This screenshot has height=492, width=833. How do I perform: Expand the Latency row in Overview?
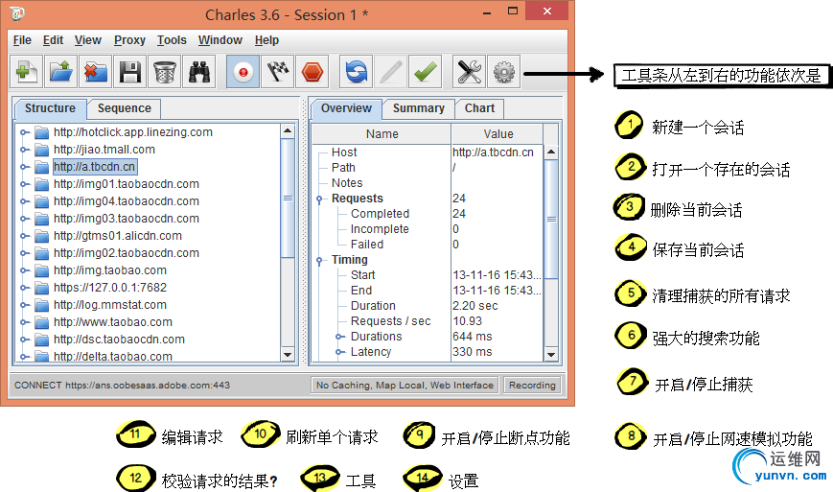[x=339, y=352]
